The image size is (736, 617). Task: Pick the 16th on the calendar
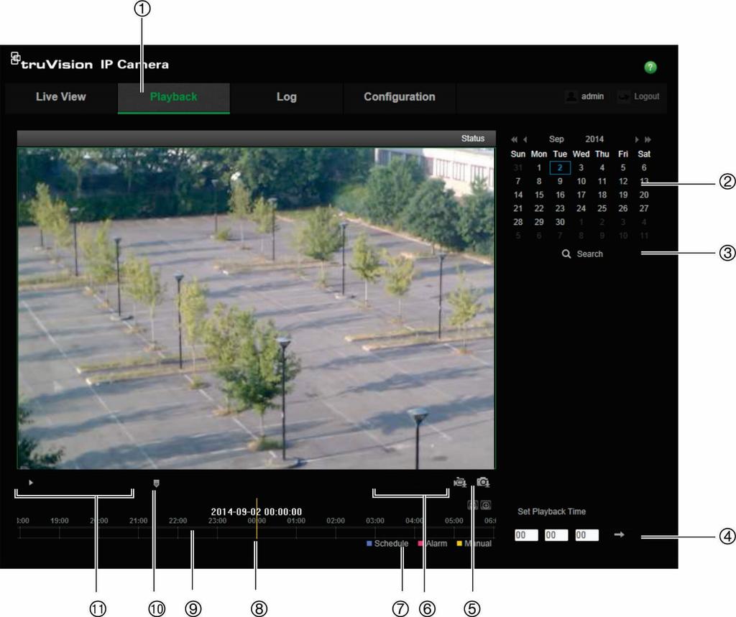point(560,195)
